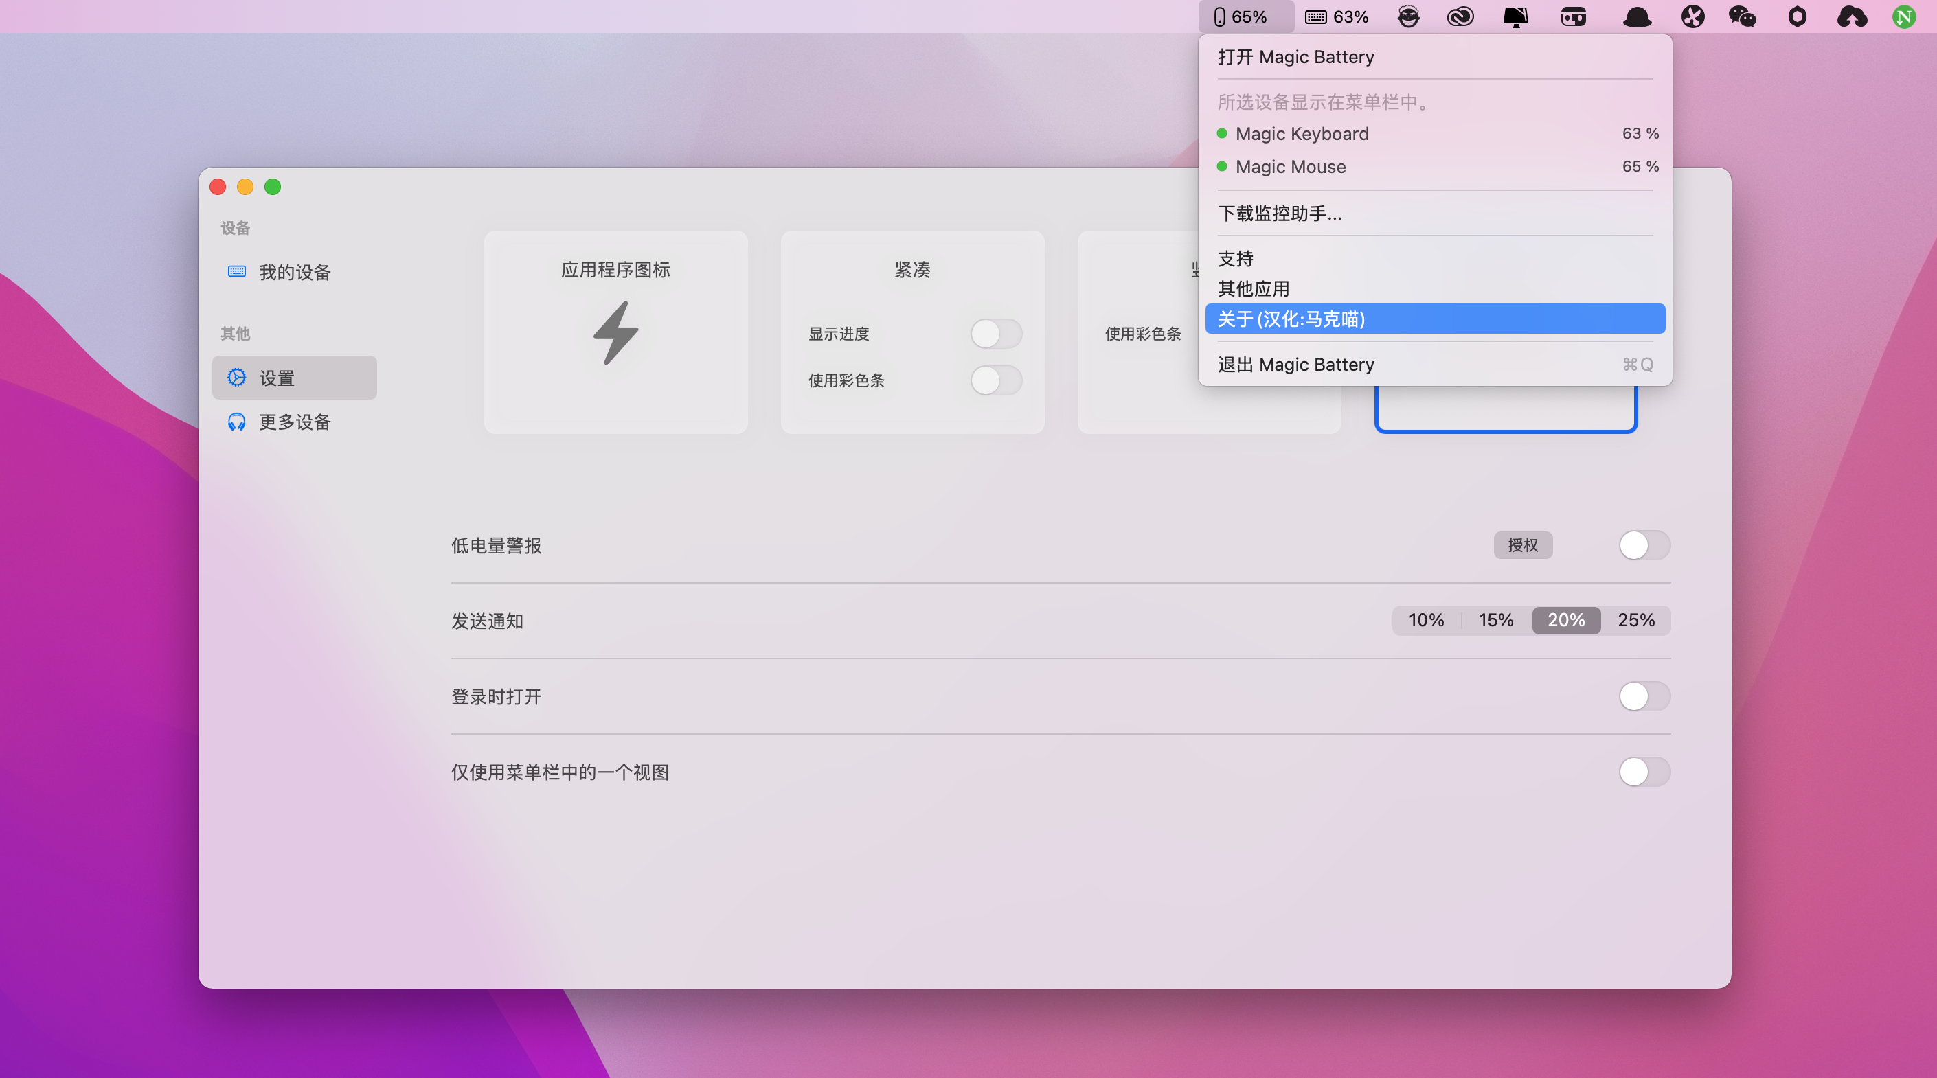Screen dimensions: 1937x1078
Task: Turn on show progress in Compact card
Action: (995, 333)
